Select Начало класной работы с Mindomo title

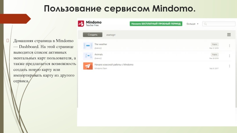[x=114, y=64]
